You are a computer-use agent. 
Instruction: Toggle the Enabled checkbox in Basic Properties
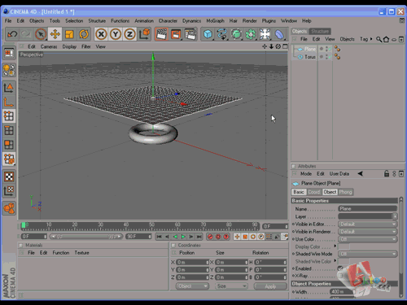340,268
